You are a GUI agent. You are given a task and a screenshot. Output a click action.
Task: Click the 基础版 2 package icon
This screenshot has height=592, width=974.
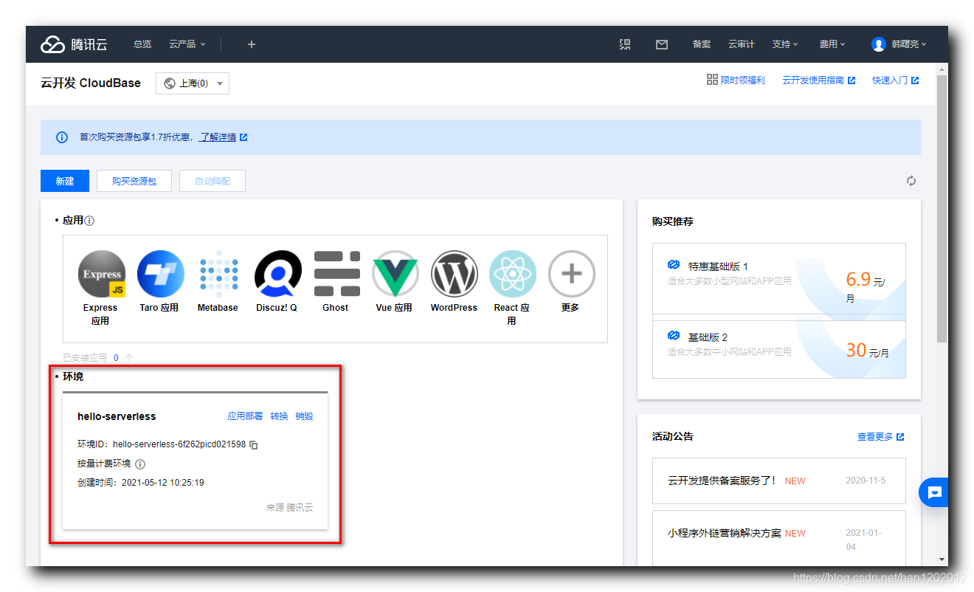673,336
